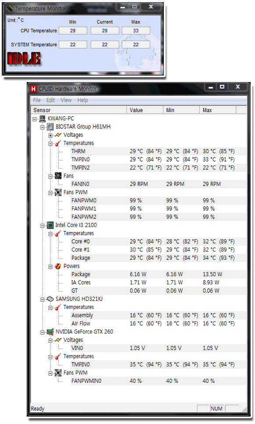Click the NVIDIA GeForce GTX 260 card icon

(50, 331)
